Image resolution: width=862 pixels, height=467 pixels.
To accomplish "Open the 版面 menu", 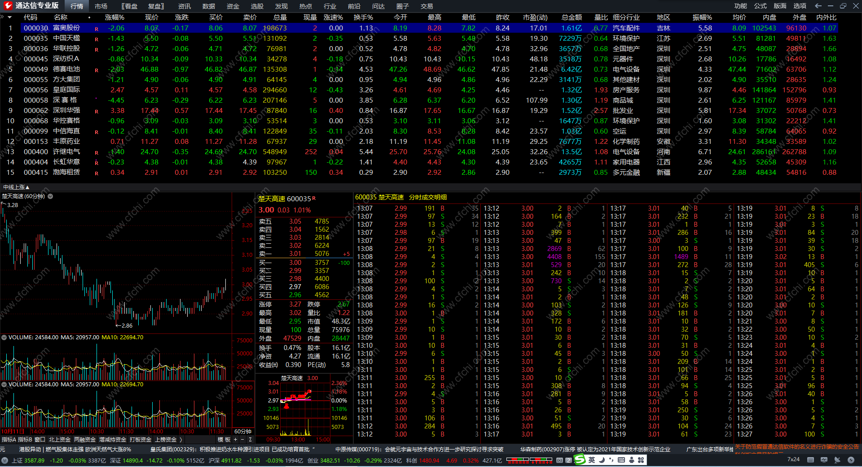I will tap(780, 6).
